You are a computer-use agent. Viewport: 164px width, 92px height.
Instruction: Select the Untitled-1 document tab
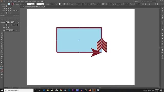tap(34, 7)
